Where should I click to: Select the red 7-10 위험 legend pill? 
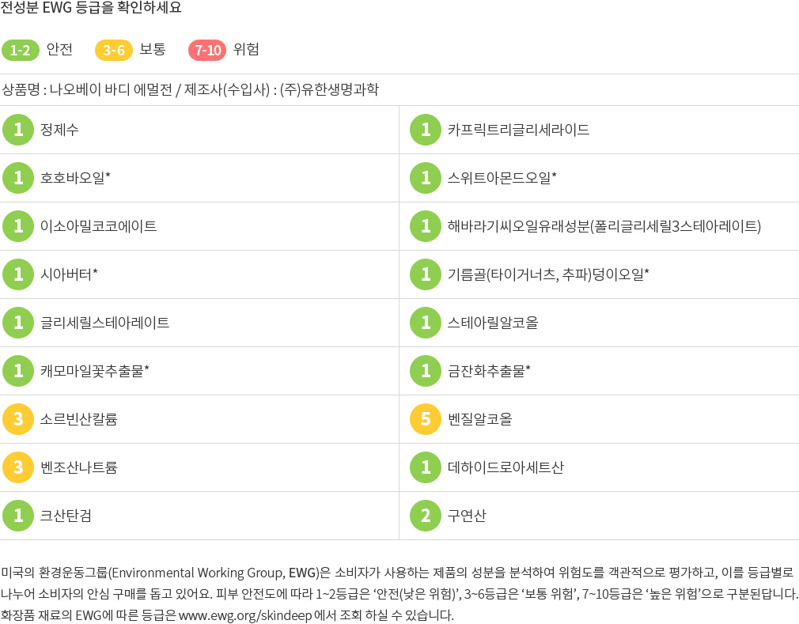(x=207, y=50)
